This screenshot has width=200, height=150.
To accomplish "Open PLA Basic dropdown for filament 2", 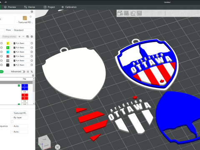I will click(x=20, y=43).
